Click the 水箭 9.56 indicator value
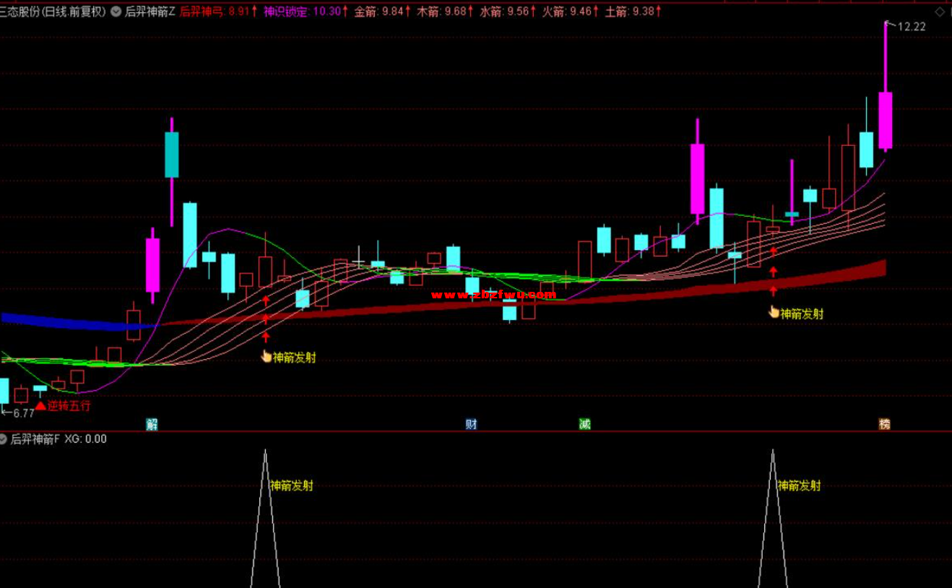The image size is (952, 588). tap(509, 12)
